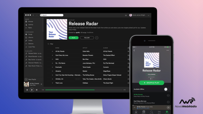This screenshot has width=203, height=114.
Task: Click the green PLAY button
Action: 74,38
